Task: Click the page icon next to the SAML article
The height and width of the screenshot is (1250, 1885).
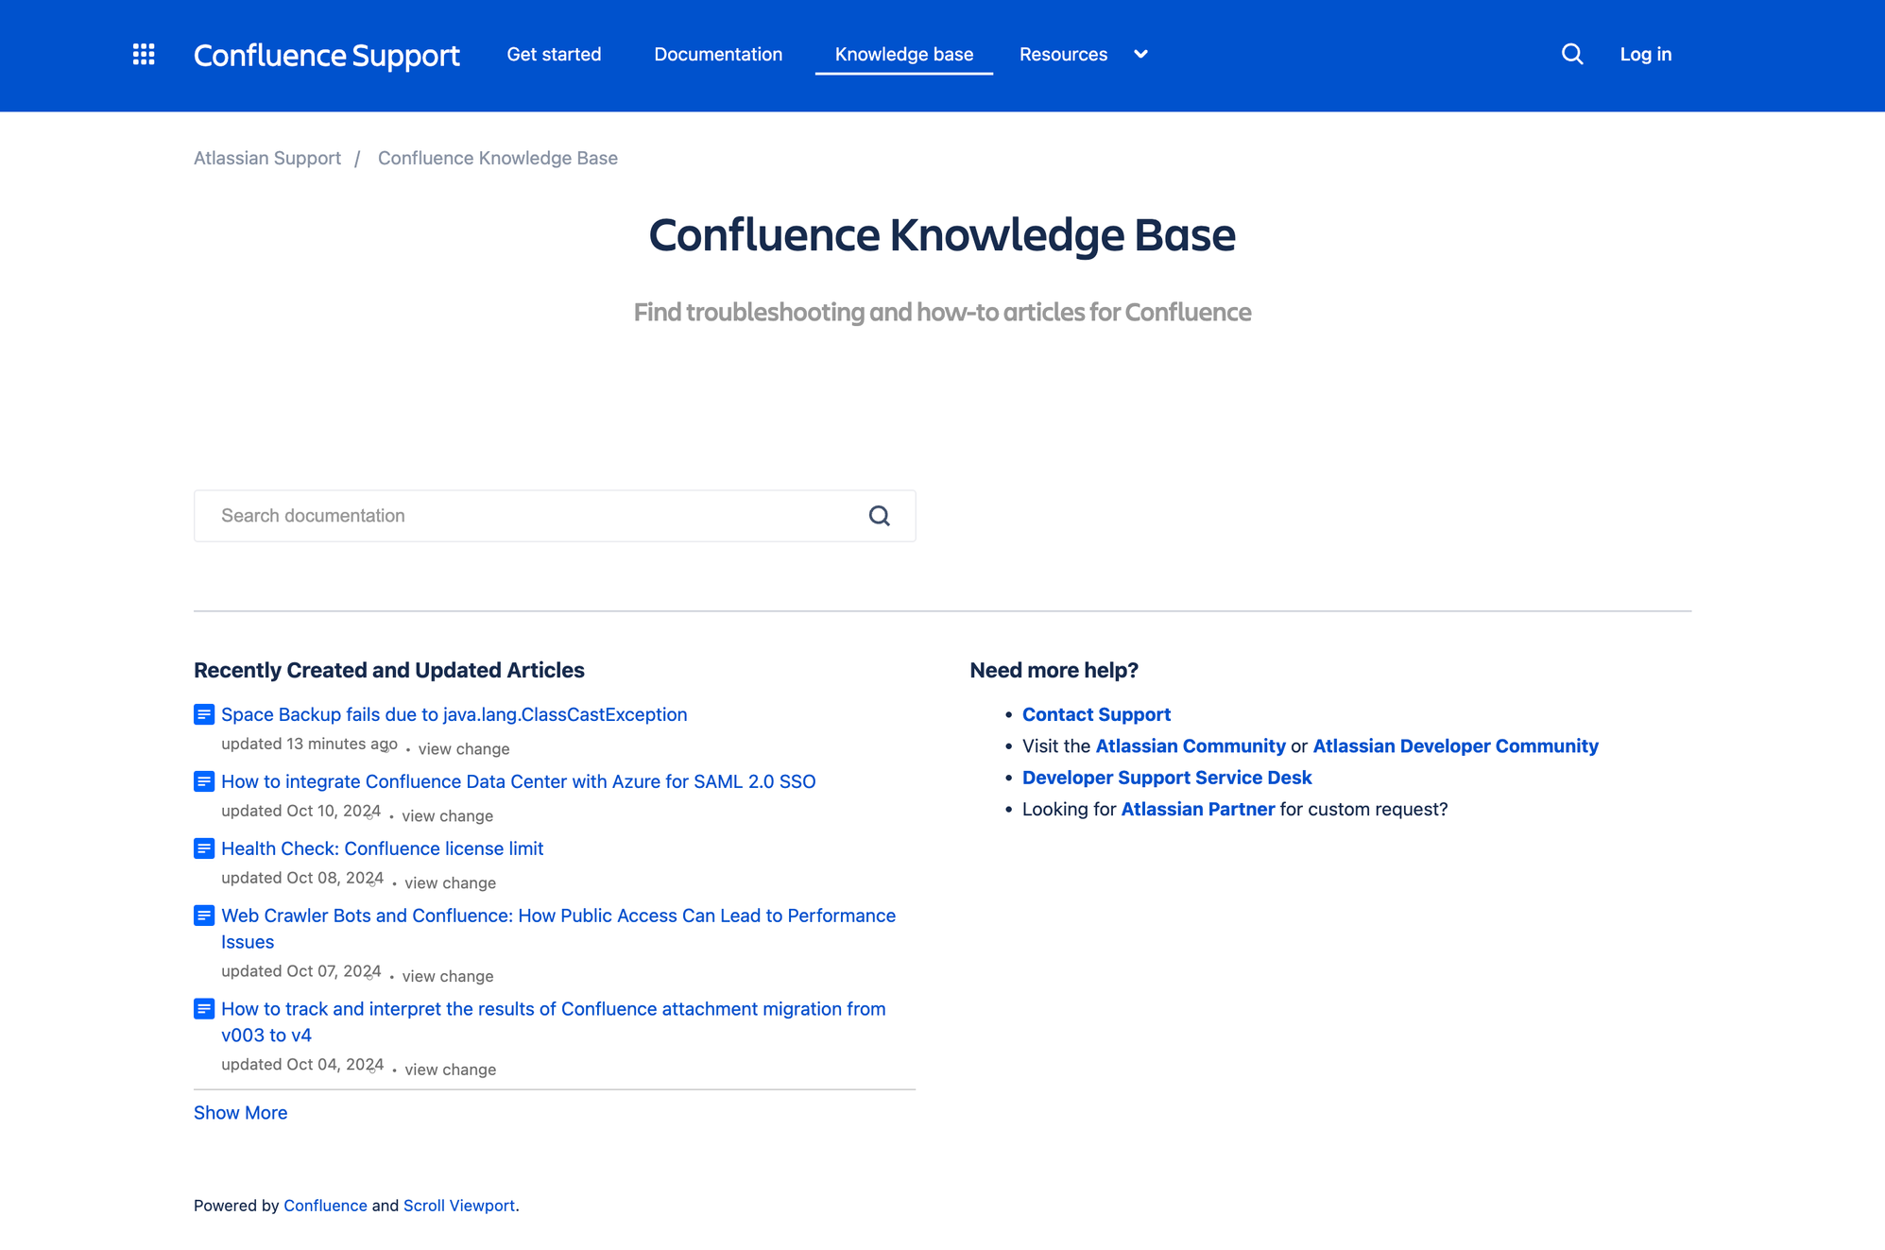Action: [204, 781]
